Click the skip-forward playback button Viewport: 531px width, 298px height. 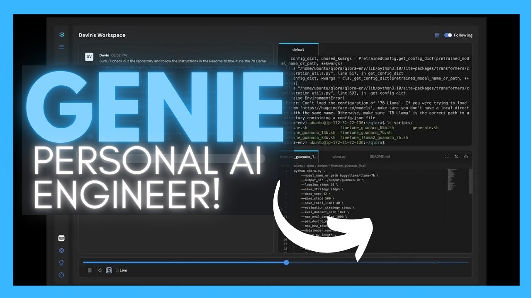tap(109, 270)
